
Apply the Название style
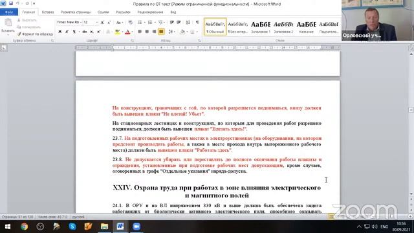pos(306,27)
